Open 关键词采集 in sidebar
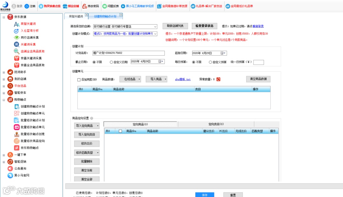This screenshot has height=197, width=343. point(28,45)
